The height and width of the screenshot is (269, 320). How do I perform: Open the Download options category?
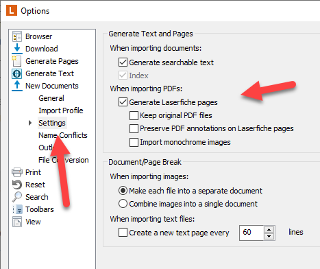tap(42, 49)
